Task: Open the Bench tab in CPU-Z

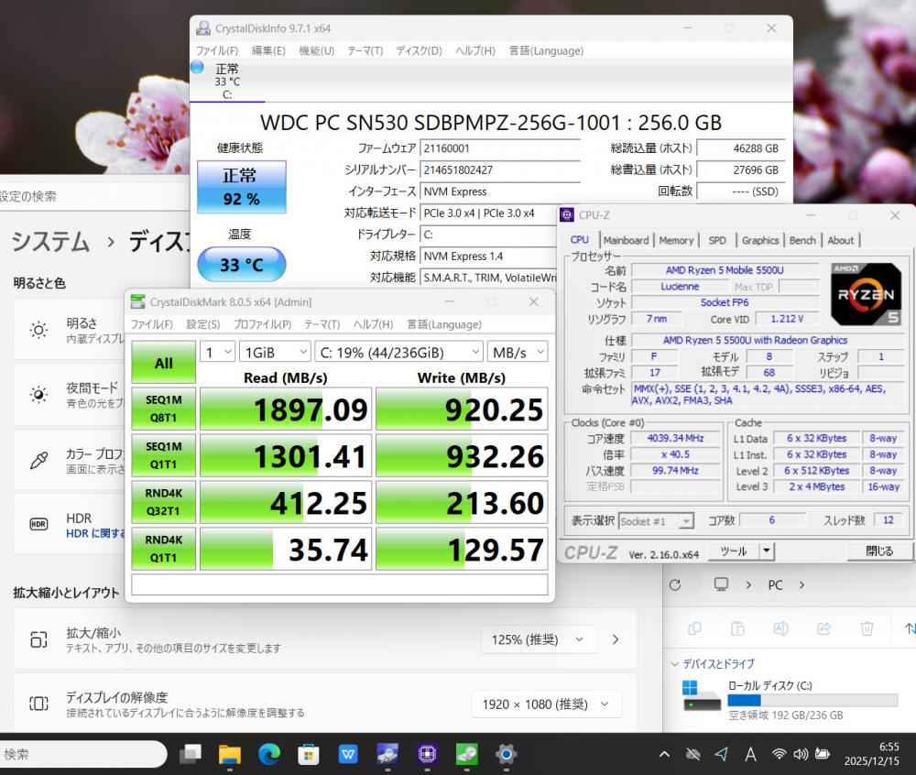Action: click(802, 240)
